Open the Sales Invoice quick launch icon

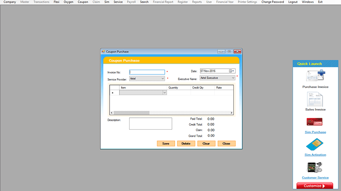point(315,99)
